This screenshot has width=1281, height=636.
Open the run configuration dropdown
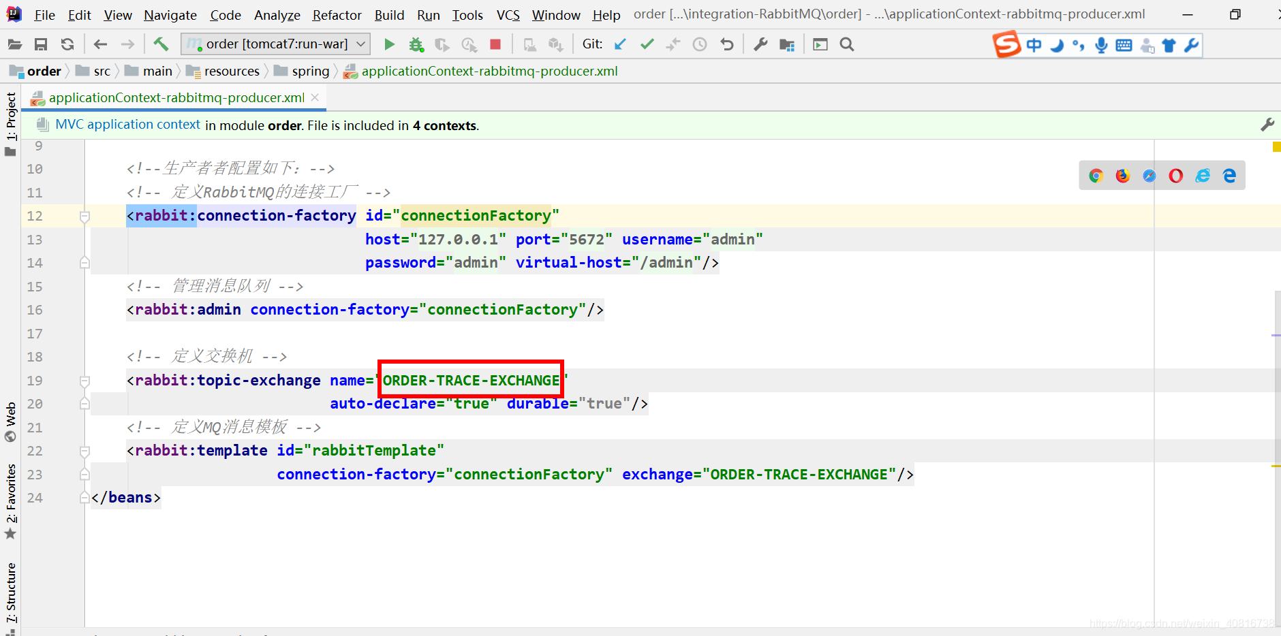(276, 44)
